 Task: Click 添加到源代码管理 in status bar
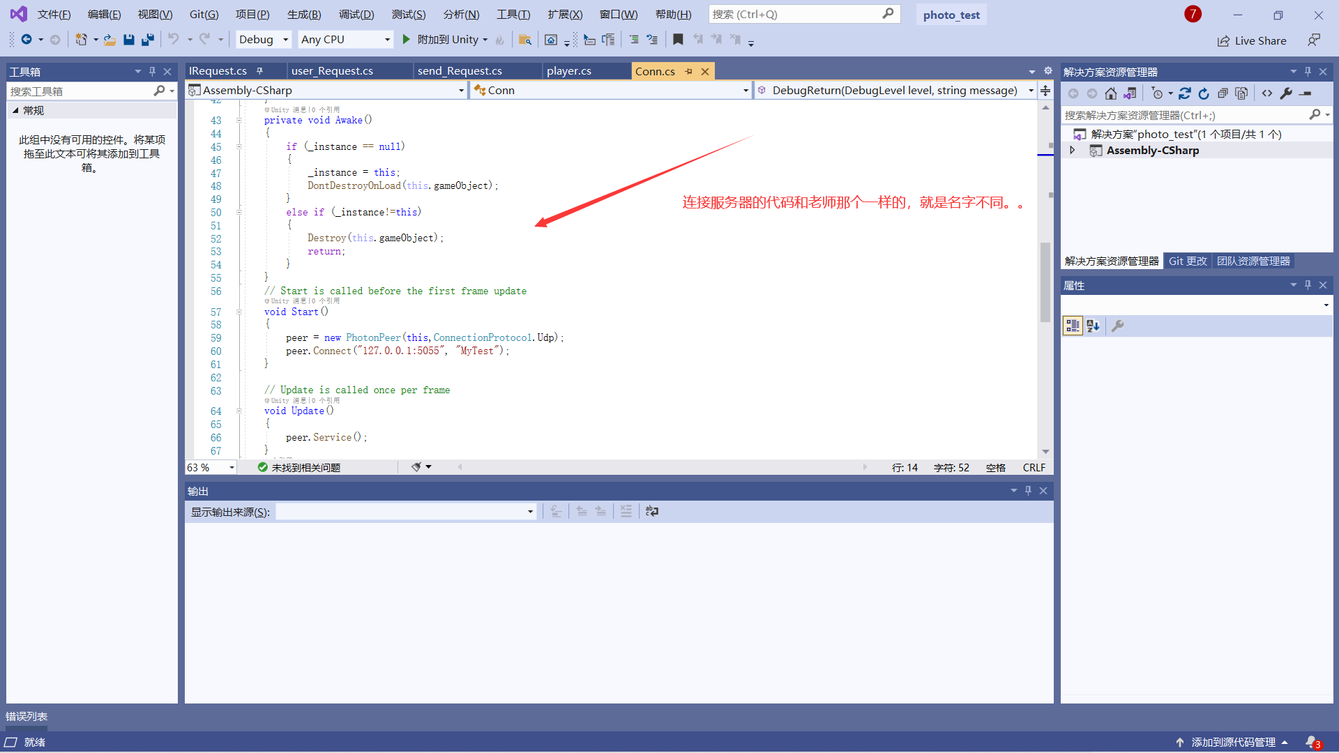click(x=1232, y=743)
